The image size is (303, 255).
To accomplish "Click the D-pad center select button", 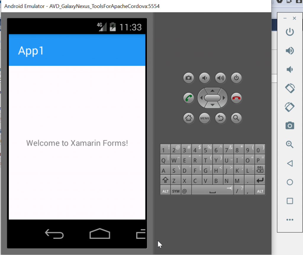I will pos(212,98).
